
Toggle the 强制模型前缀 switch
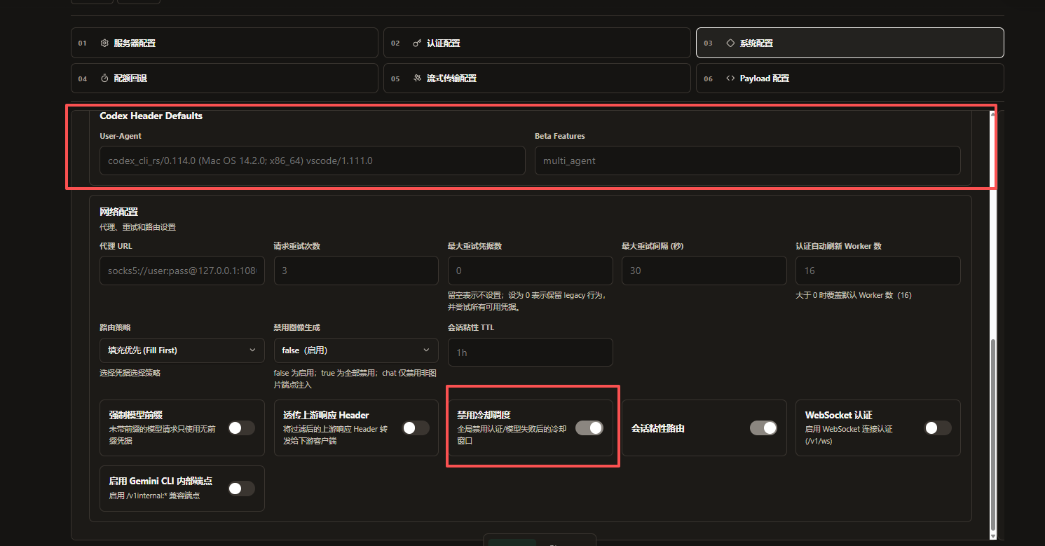(x=241, y=428)
